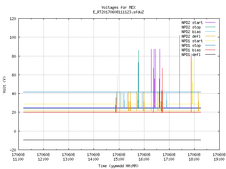Select the 'NPD1 stop' legend label

pyautogui.click(x=191, y=45)
